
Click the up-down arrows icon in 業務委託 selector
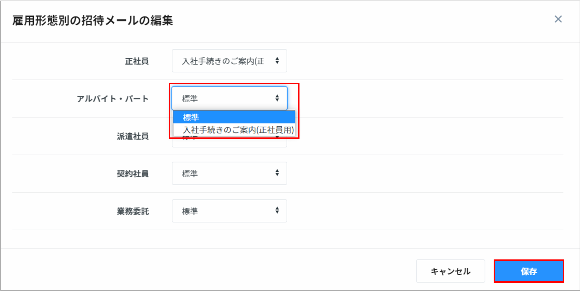(x=277, y=210)
